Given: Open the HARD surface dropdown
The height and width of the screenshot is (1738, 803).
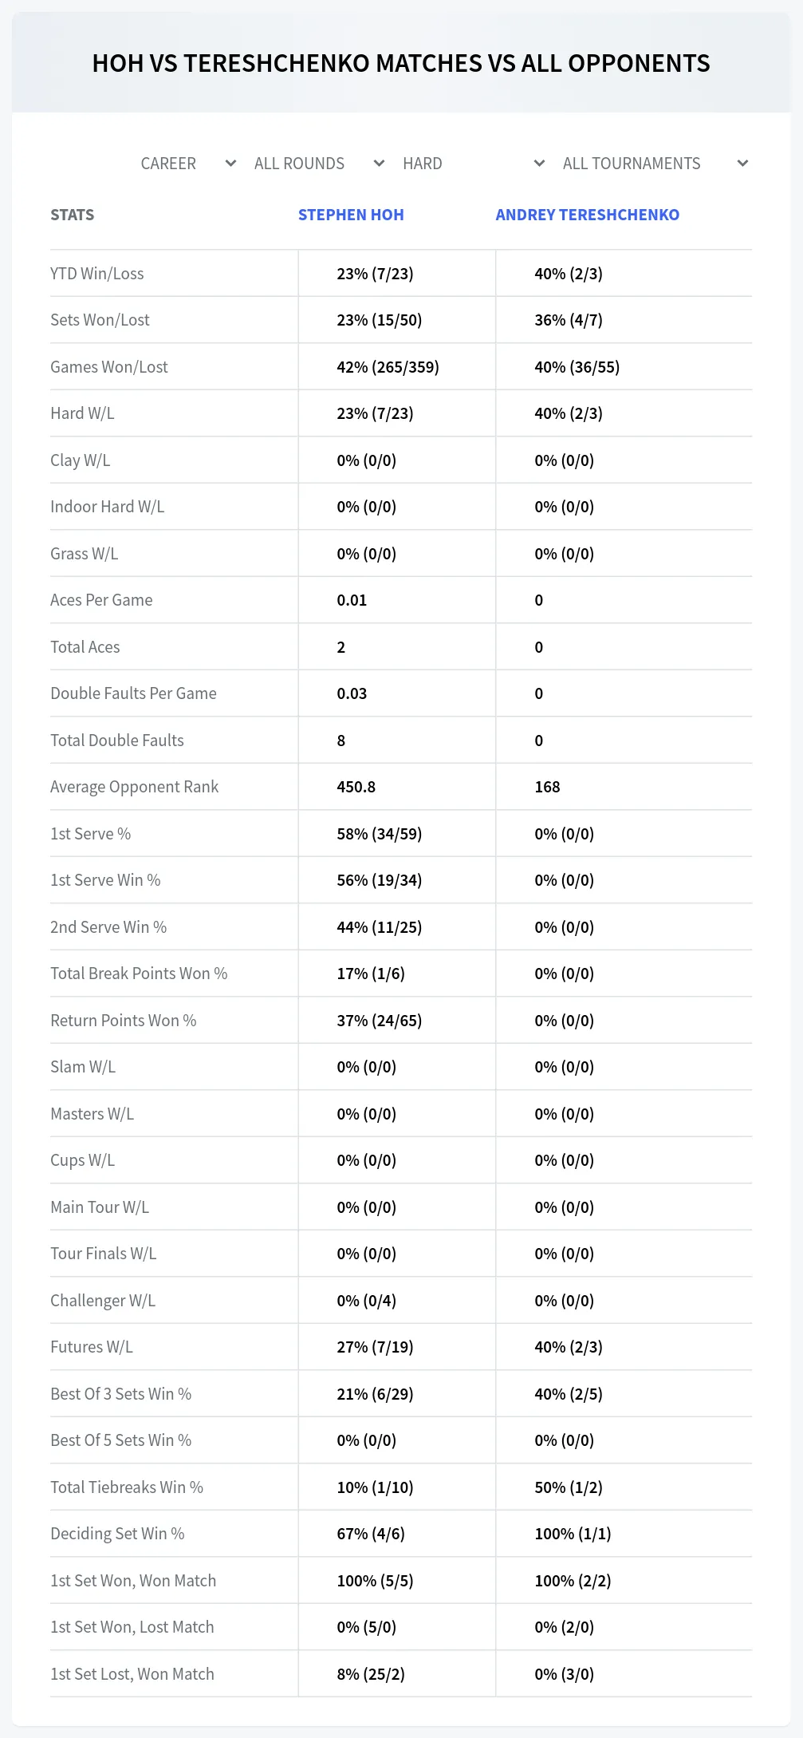Looking at the screenshot, I should [472, 164].
